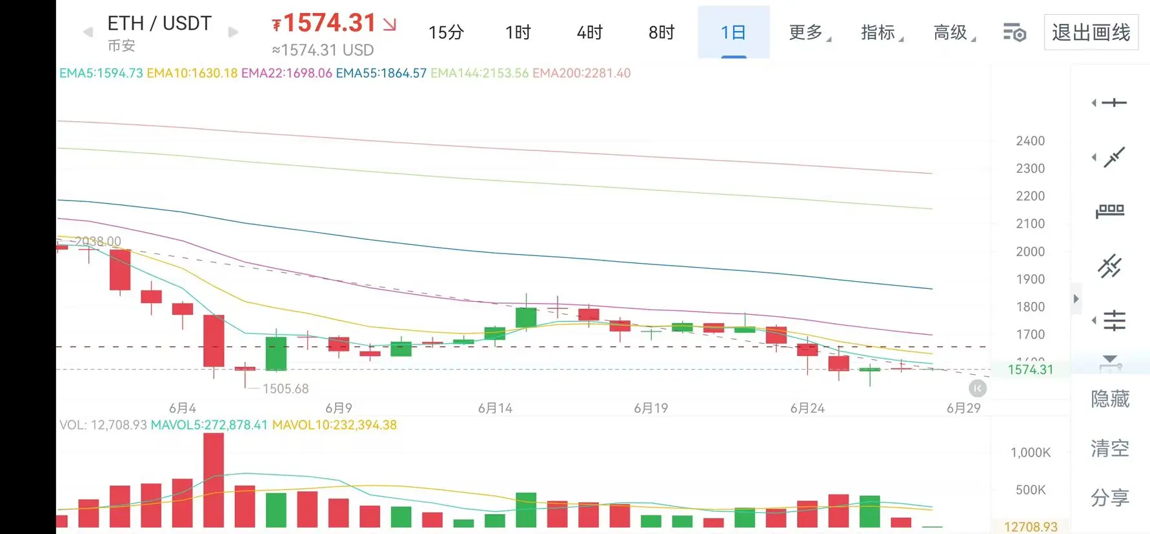The image size is (1150, 534).
Task: Select the parallel channel drawing tool
Action: click(x=1110, y=266)
